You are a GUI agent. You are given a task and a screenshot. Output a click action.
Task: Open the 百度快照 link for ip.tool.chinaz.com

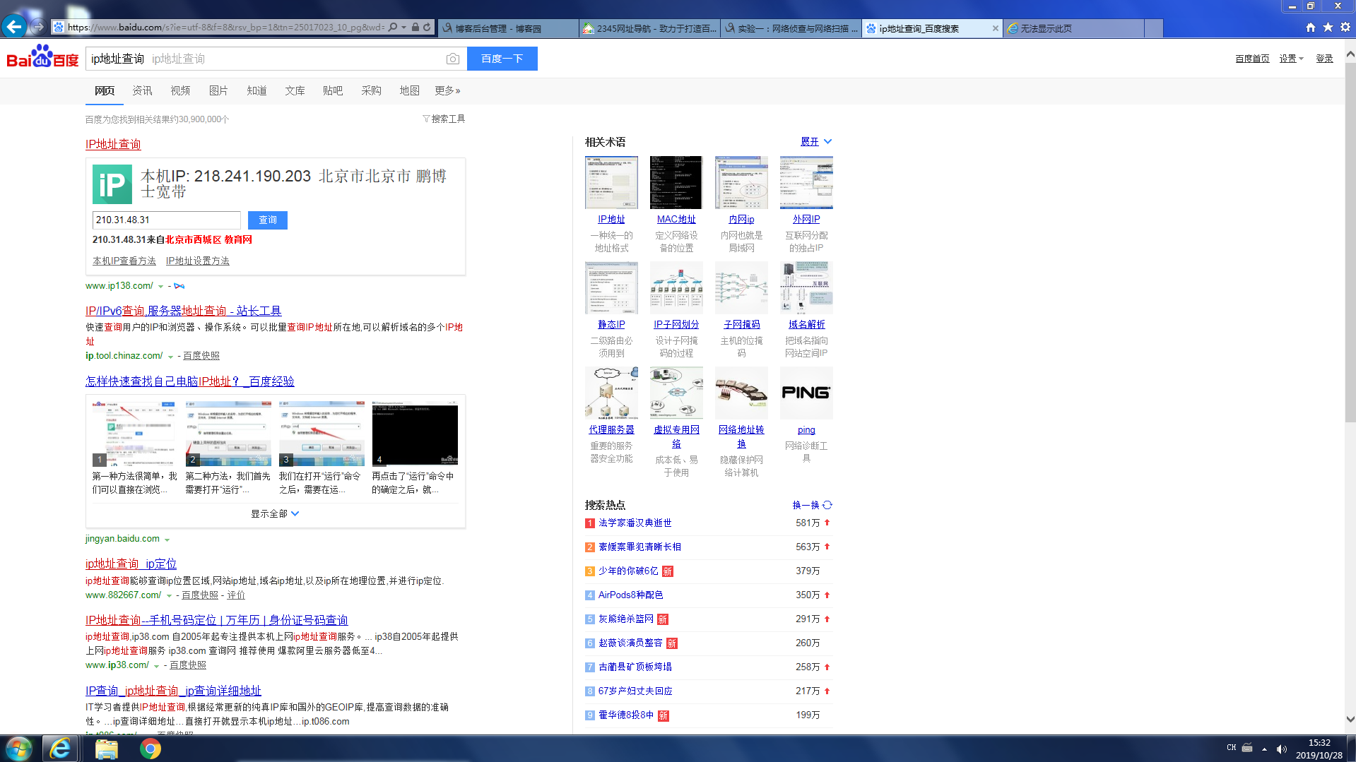point(201,356)
